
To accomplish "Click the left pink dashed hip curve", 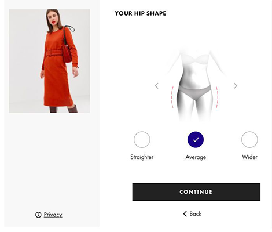I will tap(172, 97).
